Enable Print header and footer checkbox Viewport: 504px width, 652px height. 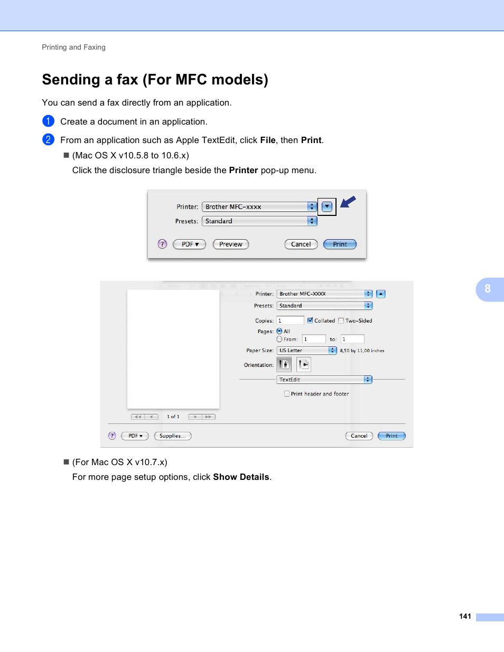[x=287, y=394]
